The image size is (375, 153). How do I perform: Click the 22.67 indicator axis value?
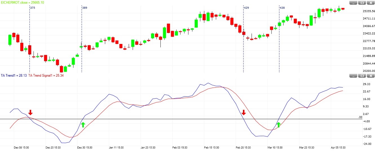pos(366,92)
